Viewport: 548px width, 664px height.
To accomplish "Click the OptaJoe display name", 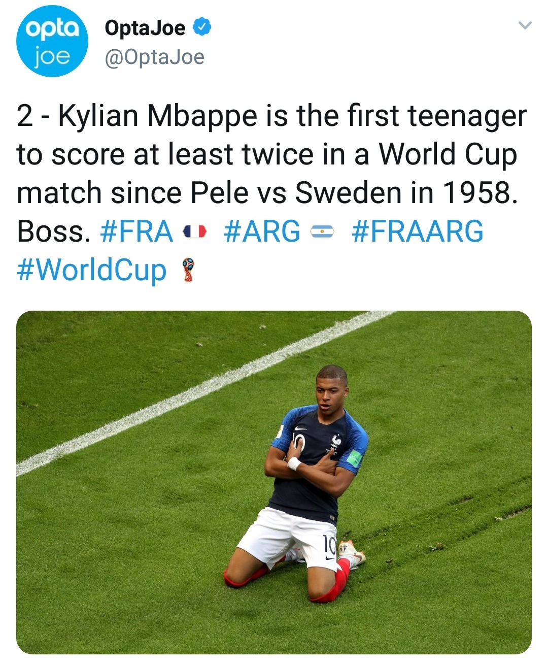I will click(145, 28).
